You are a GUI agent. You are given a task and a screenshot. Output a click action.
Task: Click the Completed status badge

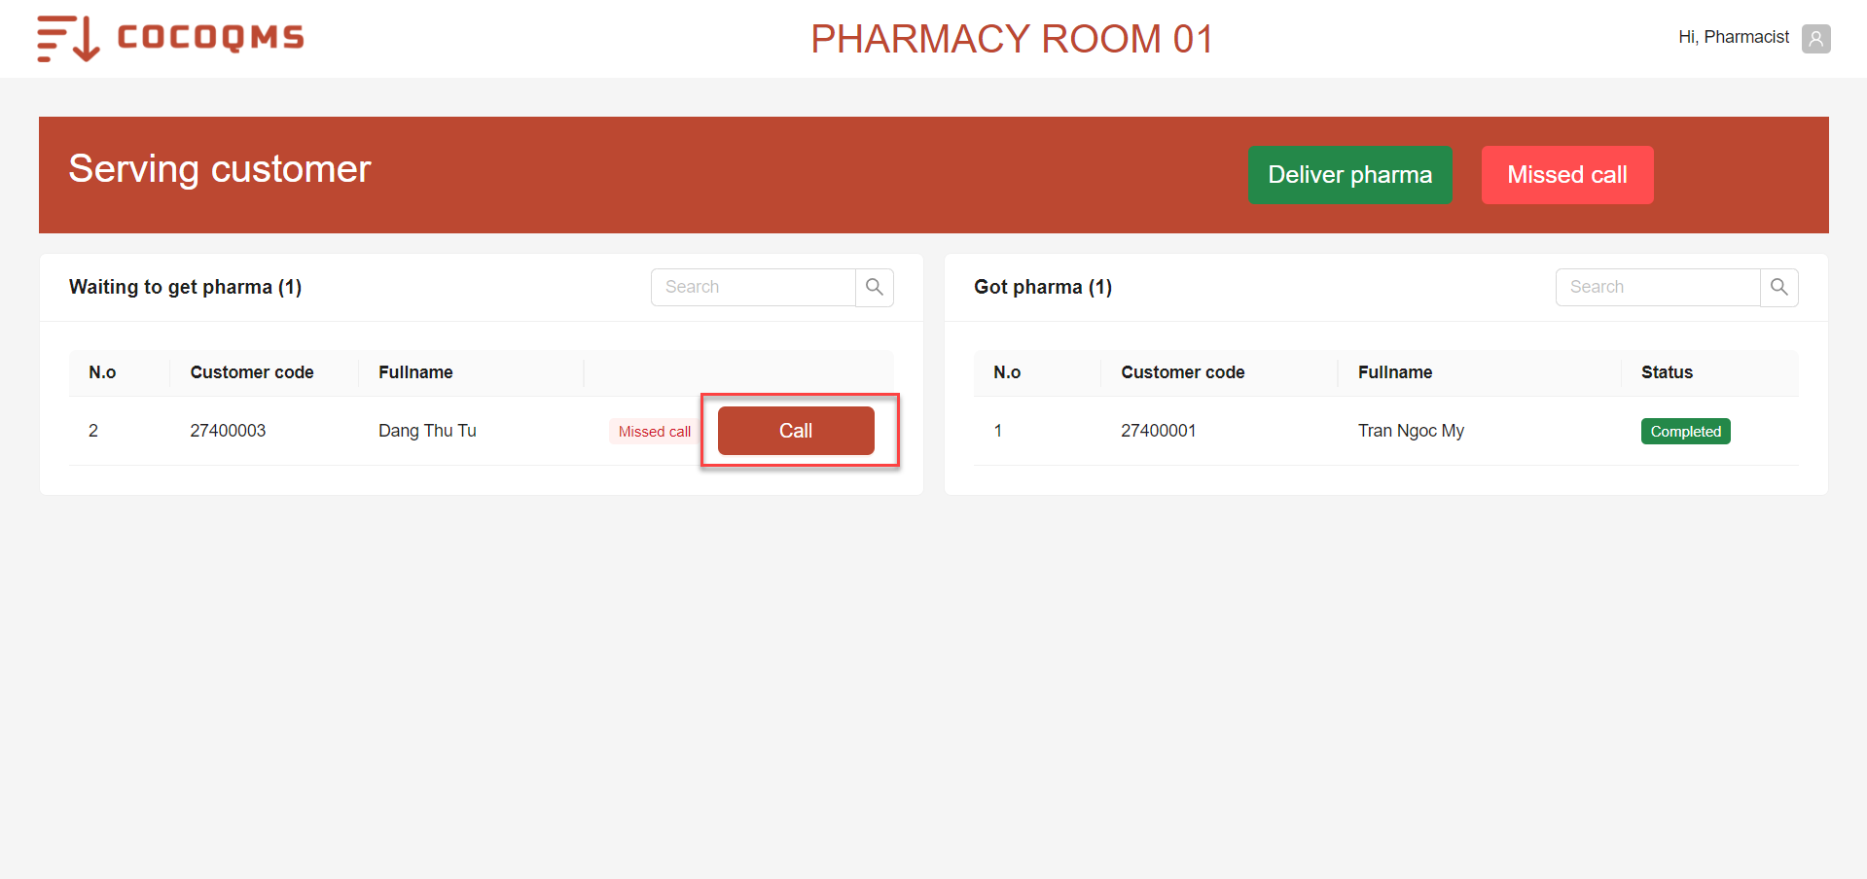[1685, 432]
